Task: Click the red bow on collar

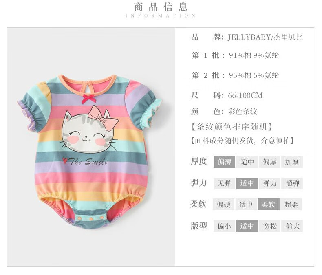Action: click(x=89, y=99)
